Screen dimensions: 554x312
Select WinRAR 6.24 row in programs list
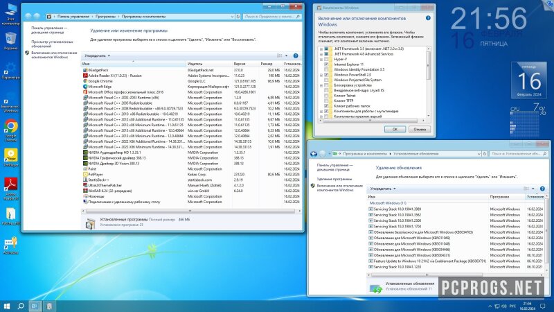191,191
